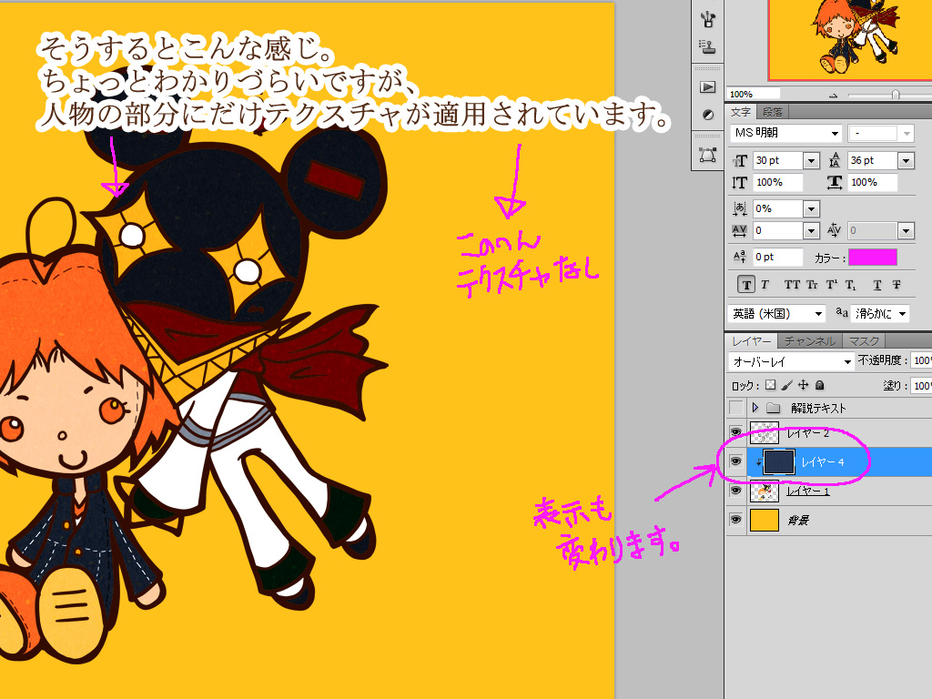The height and width of the screenshot is (699, 932).
Task: Open the Brush presets panel icon
Action: 707,17
